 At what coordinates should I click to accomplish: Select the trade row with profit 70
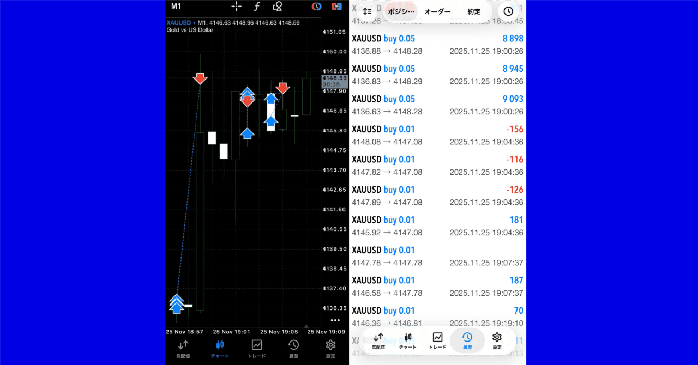[x=437, y=317]
